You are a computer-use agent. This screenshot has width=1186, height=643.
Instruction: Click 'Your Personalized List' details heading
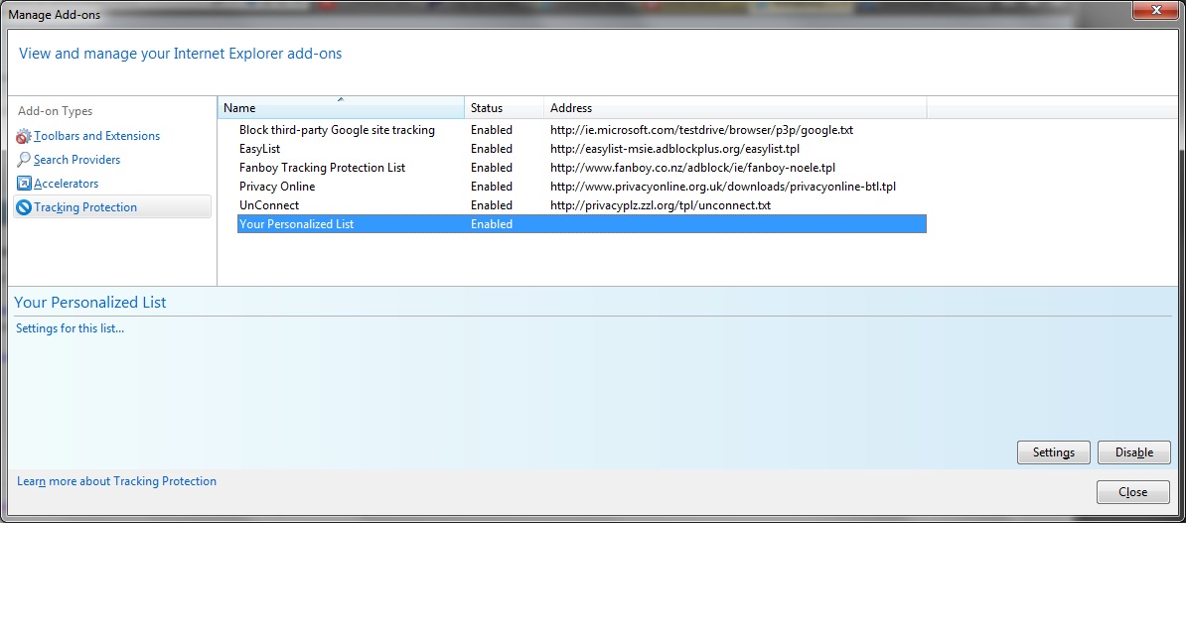90,303
